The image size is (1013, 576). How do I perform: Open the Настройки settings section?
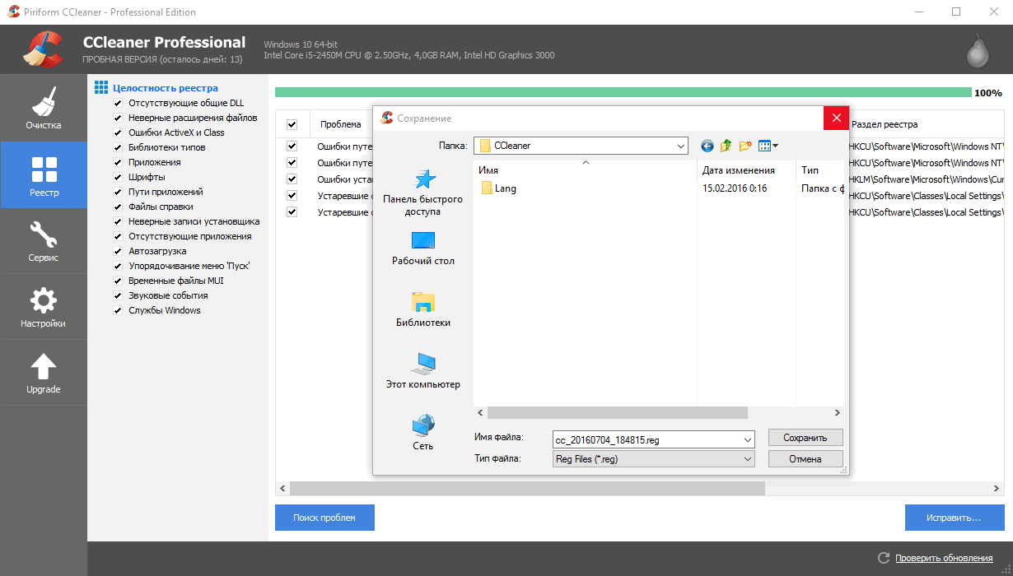point(43,306)
